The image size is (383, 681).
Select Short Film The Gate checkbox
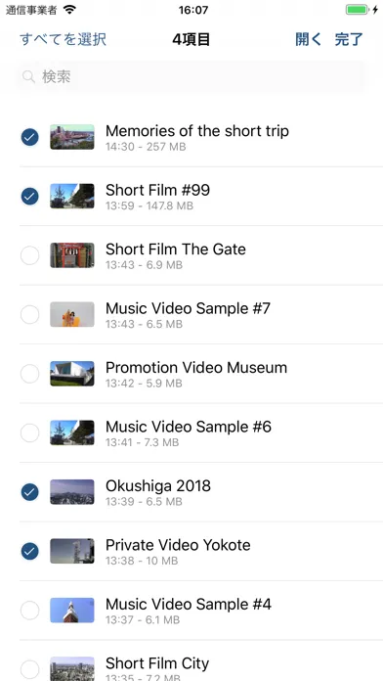coord(30,255)
